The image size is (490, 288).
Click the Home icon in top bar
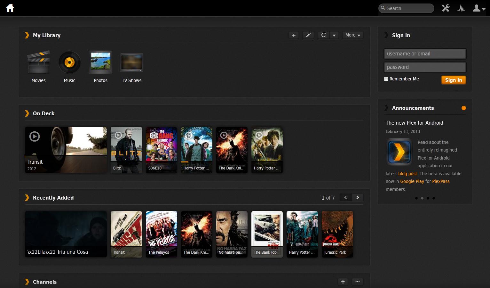[x=10, y=8]
